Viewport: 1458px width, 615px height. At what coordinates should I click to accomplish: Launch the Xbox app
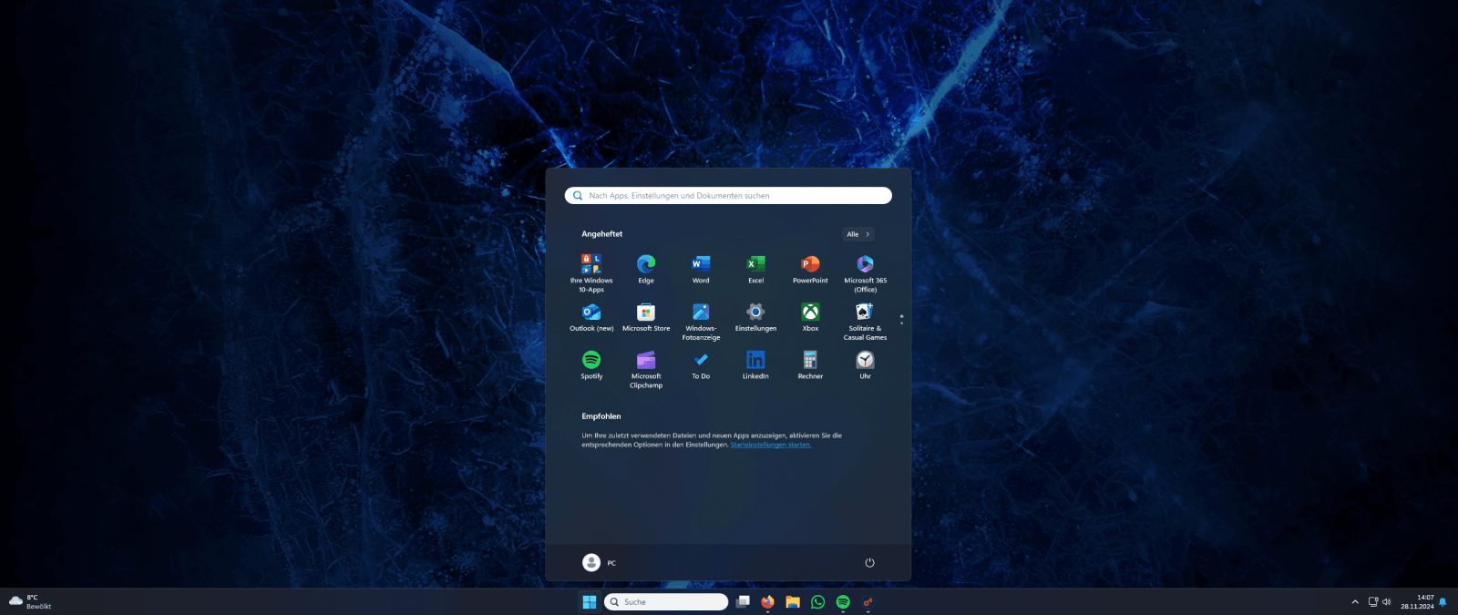pos(810,318)
